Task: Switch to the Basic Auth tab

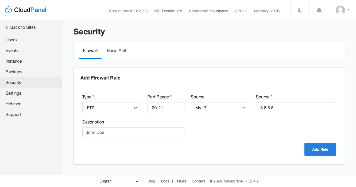Action: pos(117,50)
